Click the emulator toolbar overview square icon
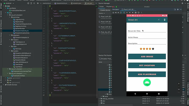This screenshot has height=106, width=189. point(133,13)
